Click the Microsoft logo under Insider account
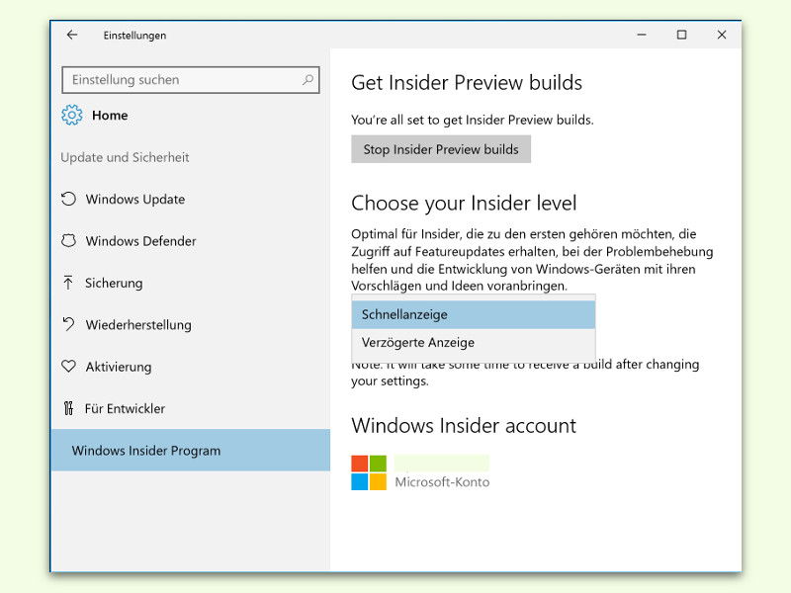This screenshot has height=593, width=791. pos(369,472)
